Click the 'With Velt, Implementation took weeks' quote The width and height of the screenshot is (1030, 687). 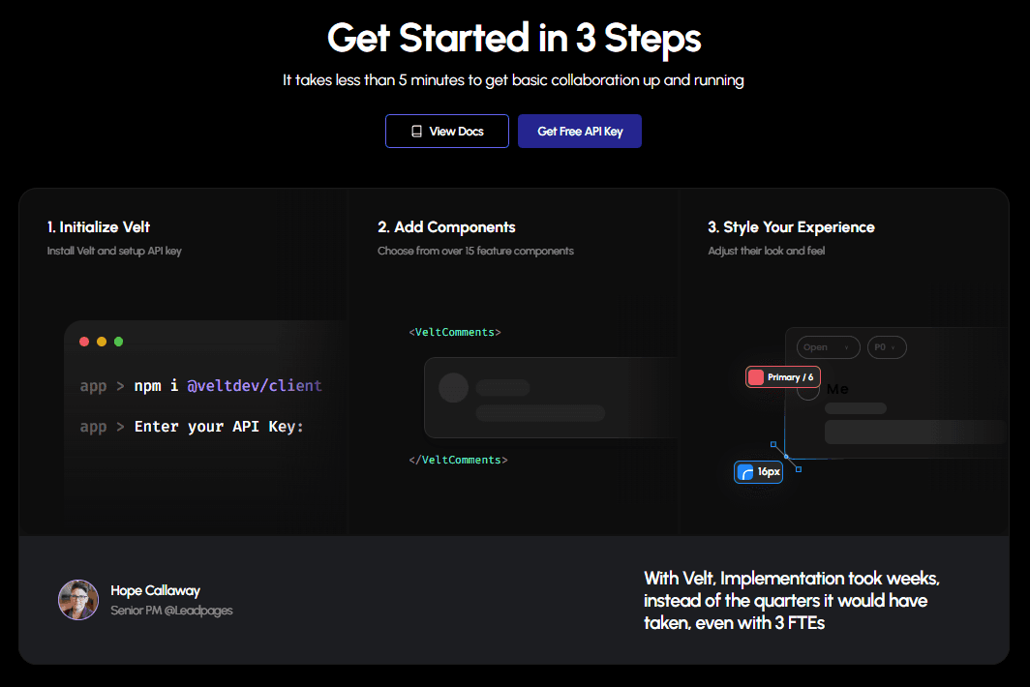click(792, 600)
